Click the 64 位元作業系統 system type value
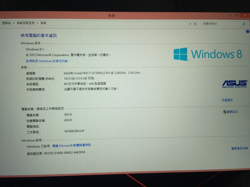The height and width of the screenshot is (187, 250). pos(85,84)
